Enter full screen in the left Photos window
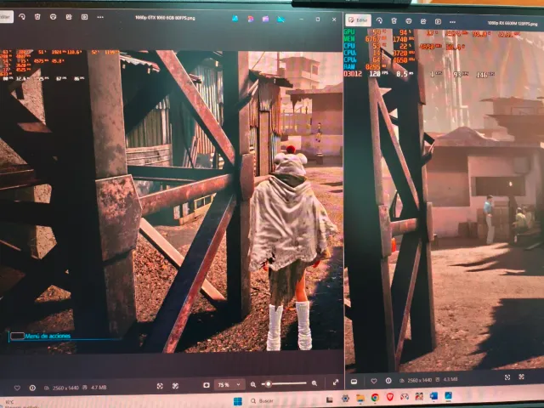544x408 pixels. pos(336,382)
